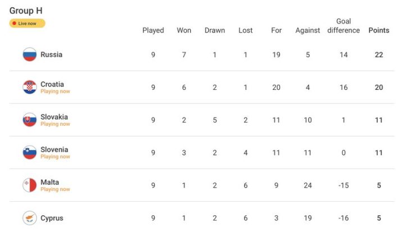Viewport: 402px width, 241px height.
Task: Click the Slovenia flag icon
Action: click(30, 152)
